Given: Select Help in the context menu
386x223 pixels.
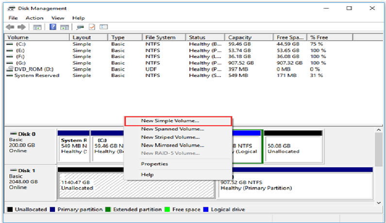Looking at the screenshot, I should click(178, 175).
